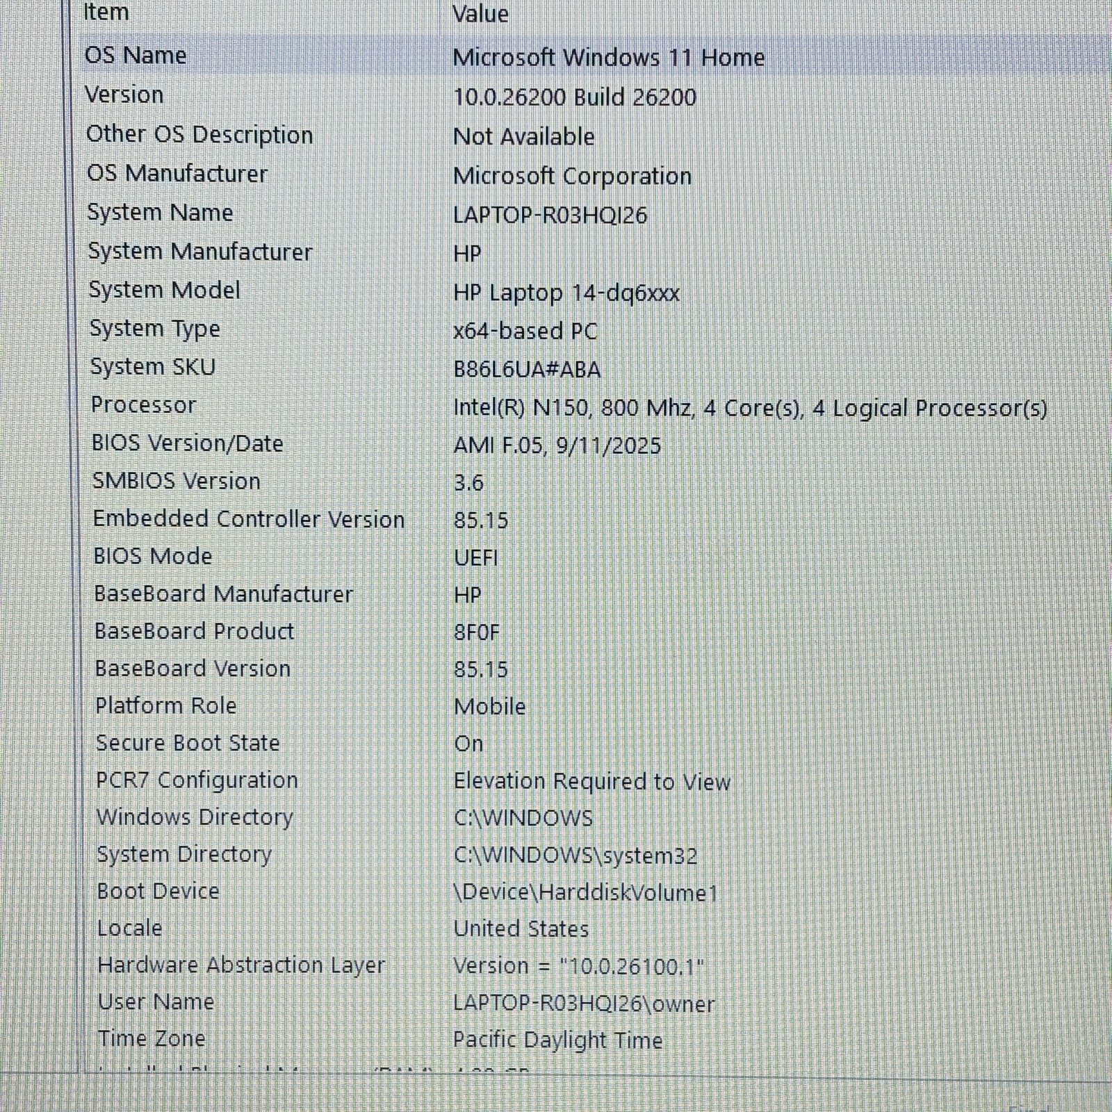Click the value 'LAPTOP-R03HQI26\owner'
Screen dimensions: 1112x1112
pos(584,1003)
